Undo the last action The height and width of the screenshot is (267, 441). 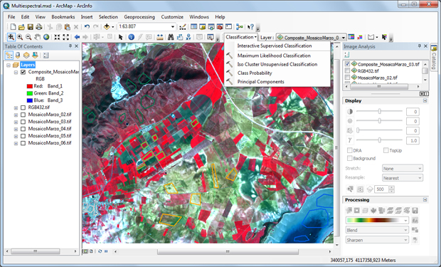click(87, 27)
